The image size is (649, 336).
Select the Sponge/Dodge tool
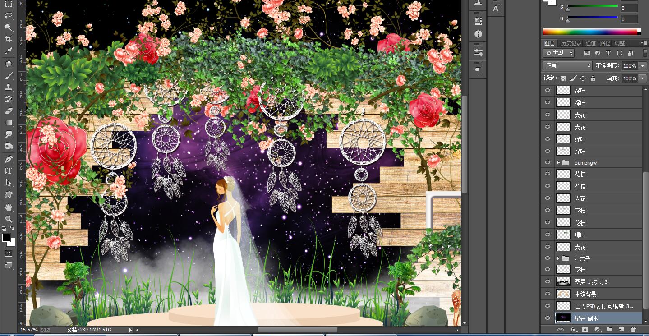click(x=9, y=146)
